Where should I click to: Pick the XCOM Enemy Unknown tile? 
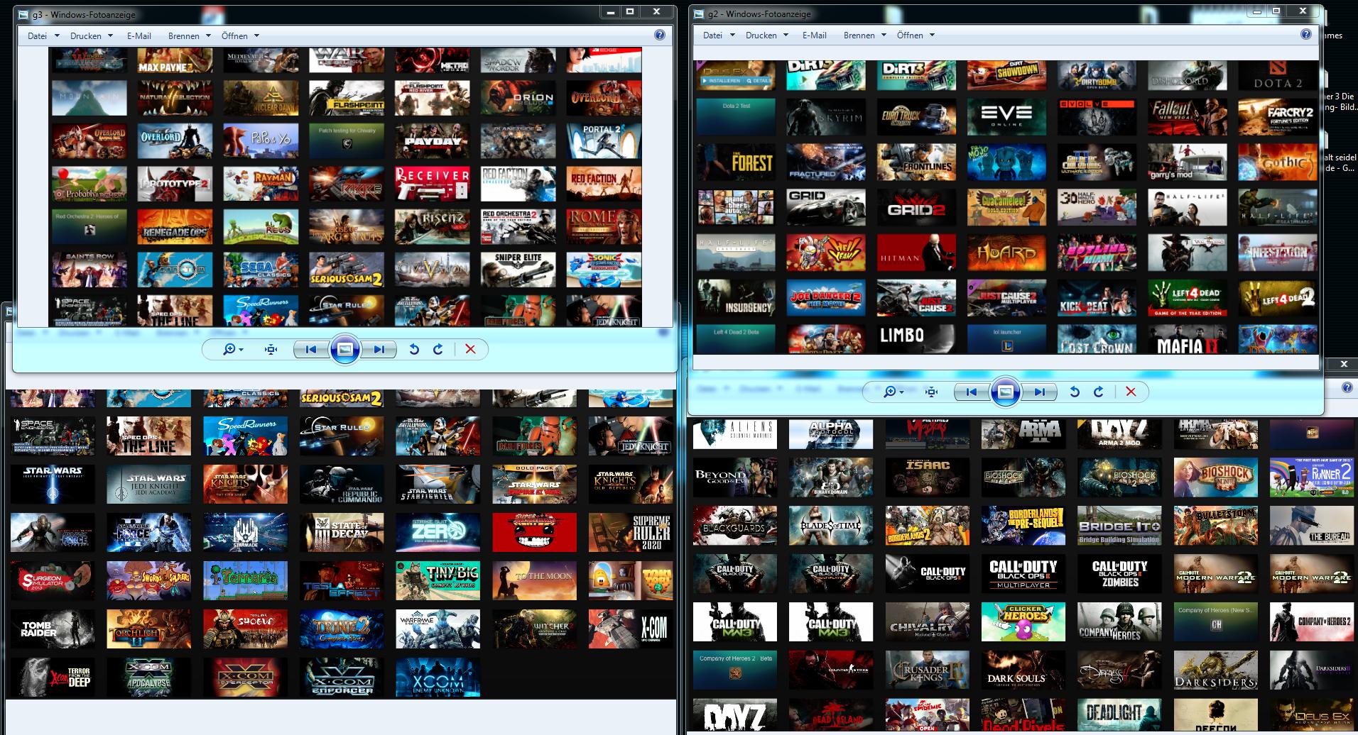pyautogui.click(x=438, y=677)
